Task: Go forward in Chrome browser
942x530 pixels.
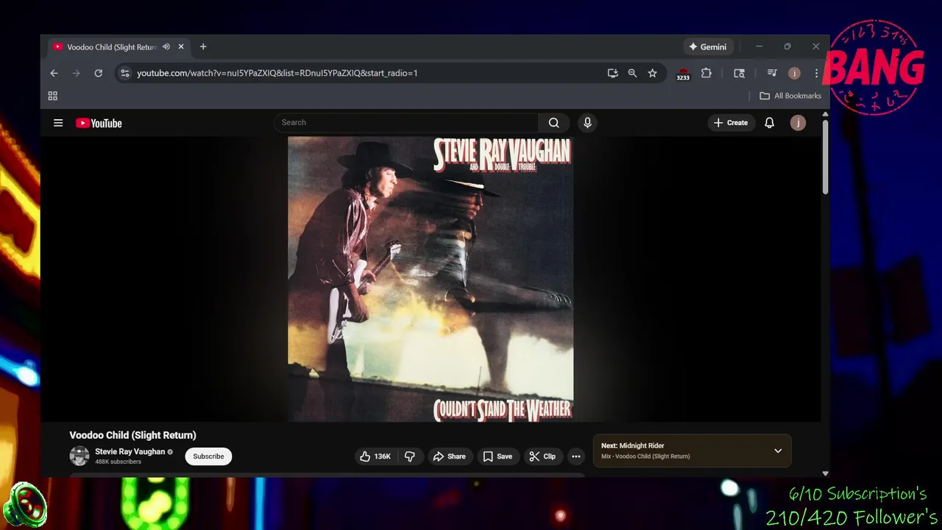Action: (76, 73)
